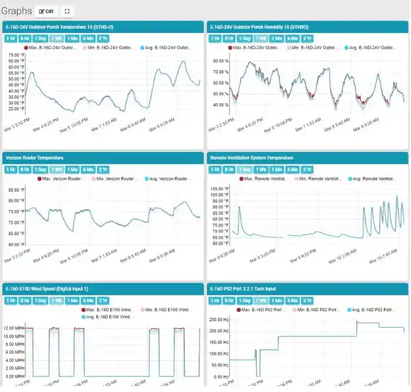Viewport: 411px width, 392px height.
Task: Click pink Min dot in Tach Input legend
Action: pyautogui.click(x=293, y=309)
